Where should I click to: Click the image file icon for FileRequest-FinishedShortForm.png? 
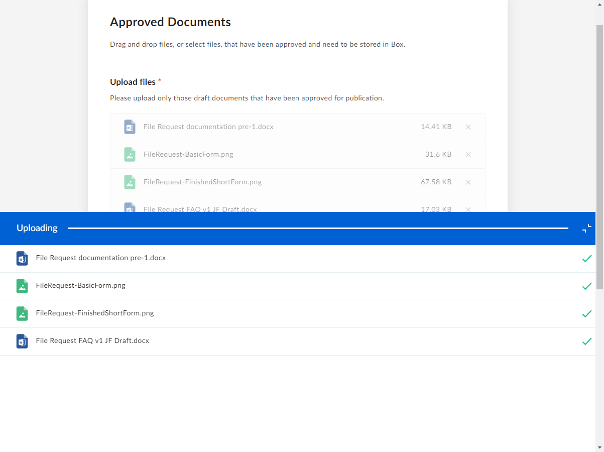click(130, 182)
